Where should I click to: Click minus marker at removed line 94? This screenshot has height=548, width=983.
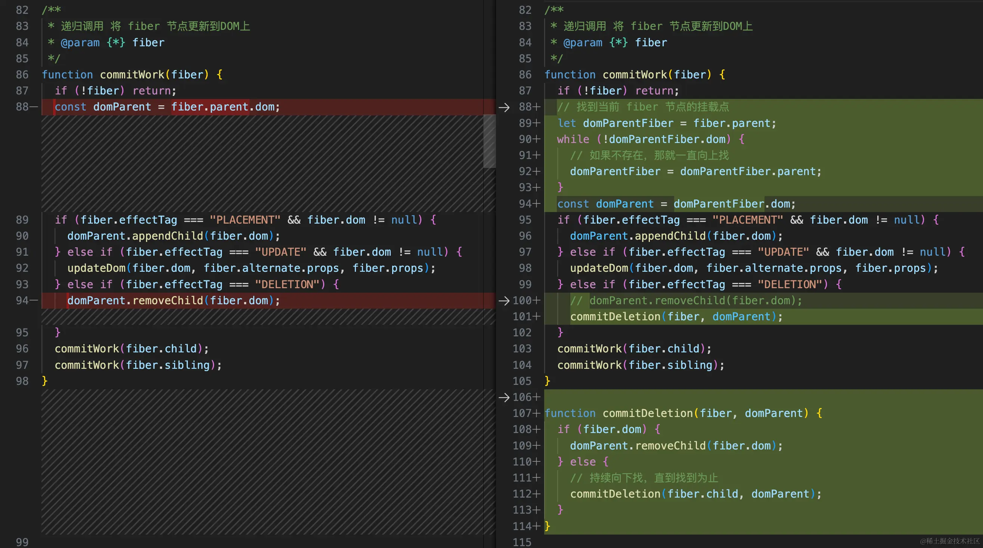tap(34, 301)
